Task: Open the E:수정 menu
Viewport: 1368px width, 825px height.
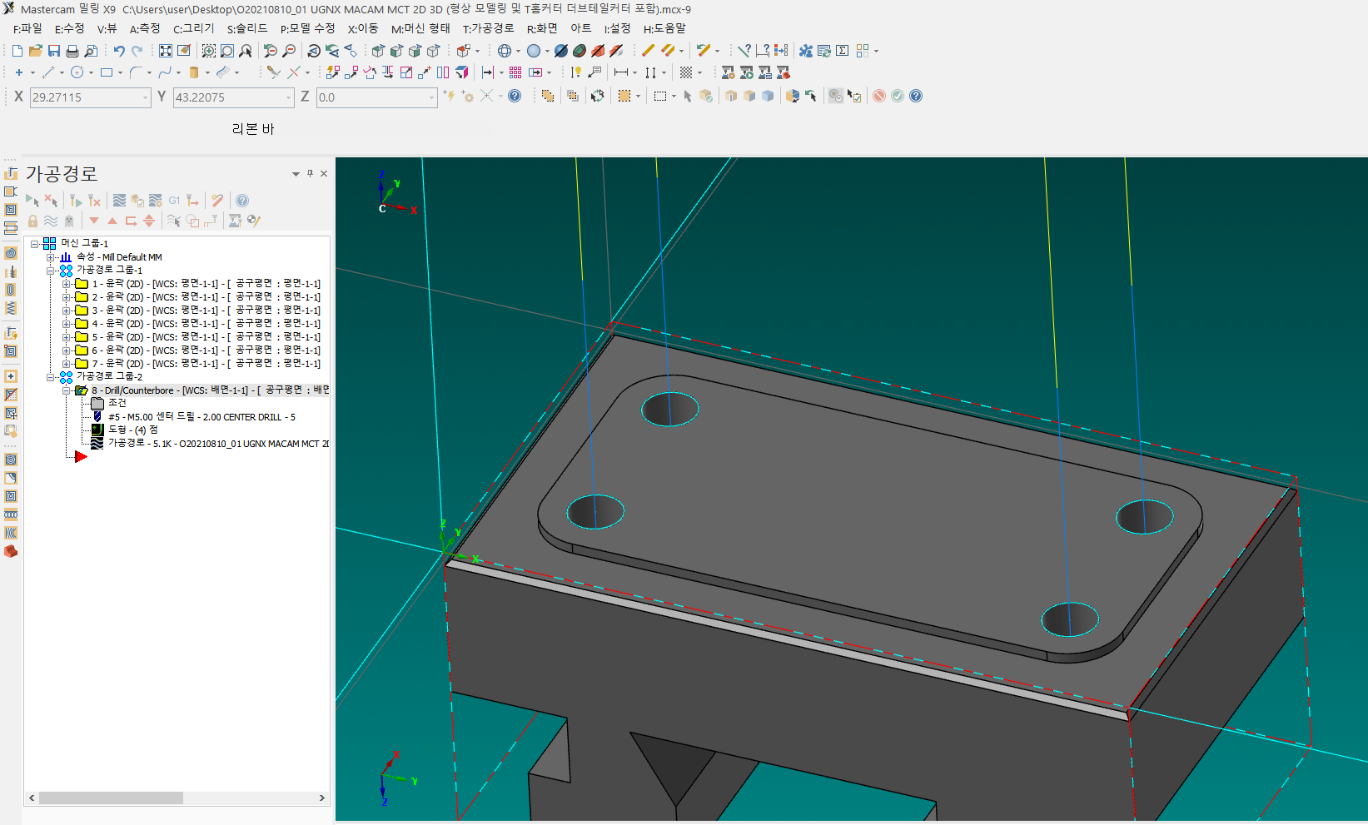Action: click(x=69, y=29)
